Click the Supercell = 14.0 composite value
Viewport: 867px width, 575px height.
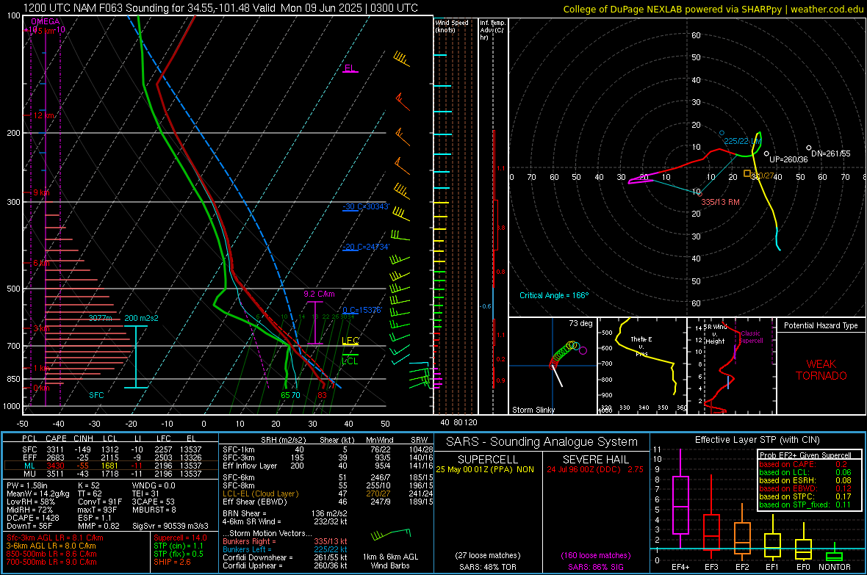pos(180,538)
